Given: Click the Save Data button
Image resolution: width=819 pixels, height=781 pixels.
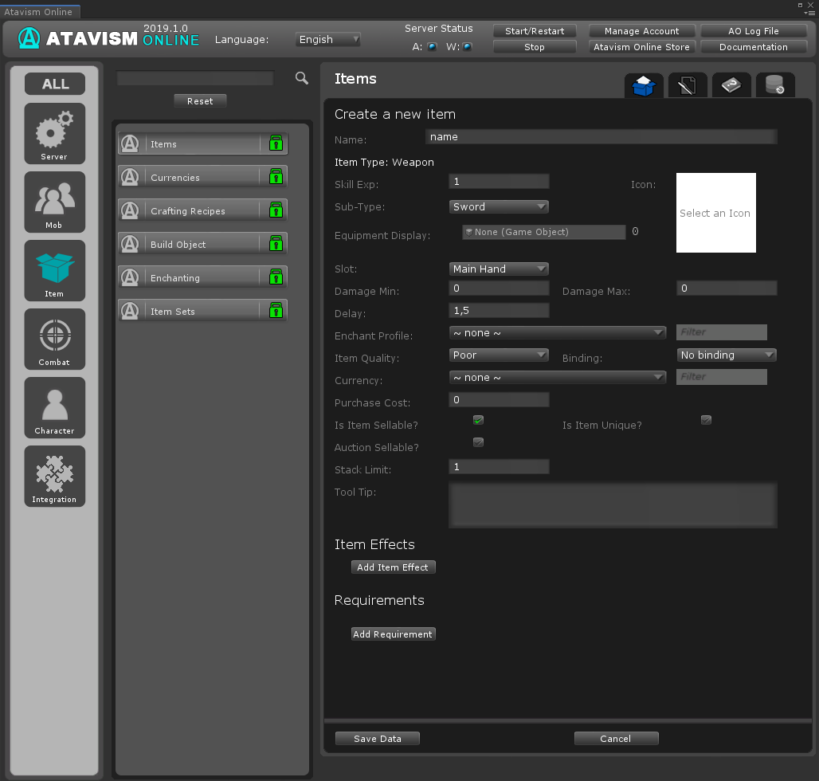Looking at the screenshot, I should pos(377,739).
